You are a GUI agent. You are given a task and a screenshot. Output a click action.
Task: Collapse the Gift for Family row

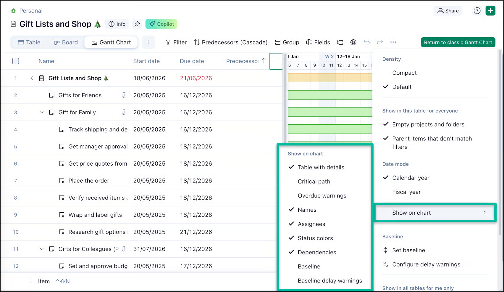42,112
